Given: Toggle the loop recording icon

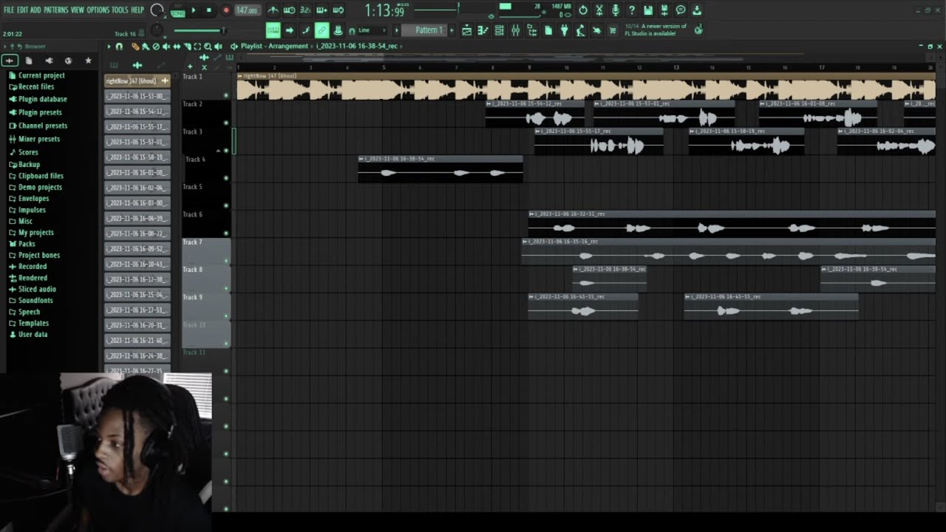Looking at the screenshot, I should point(338,10).
